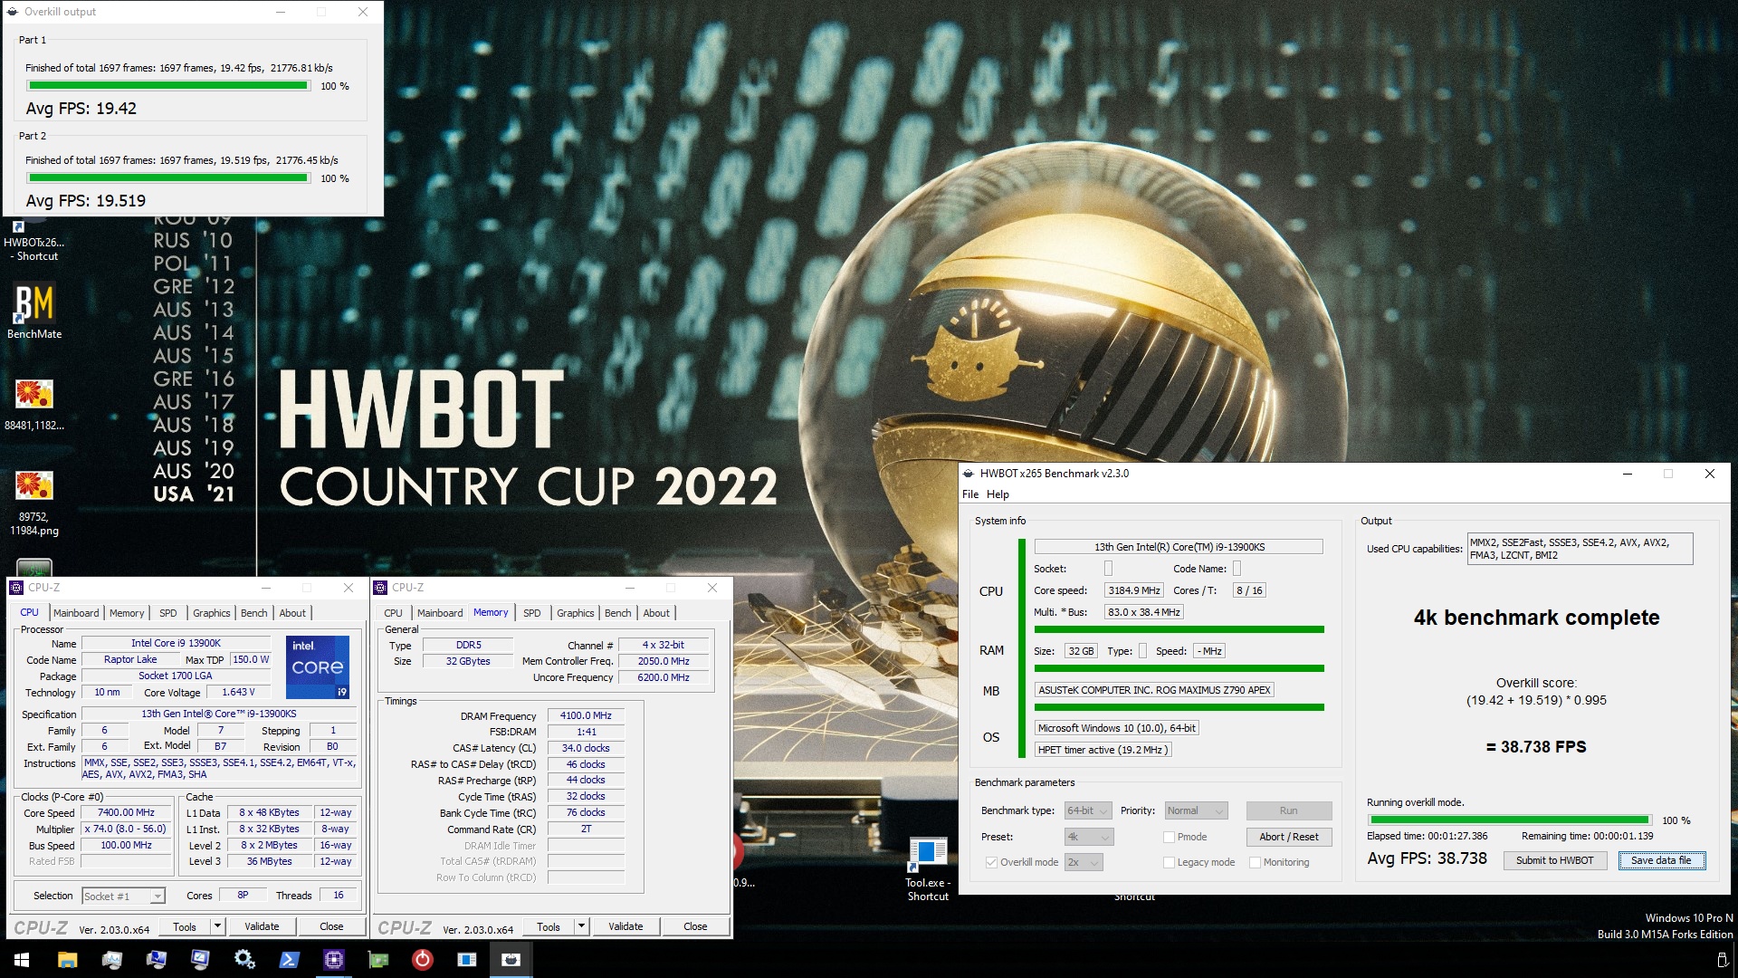This screenshot has height=978, width=1738.
Task: Toggle the Overkill mode checkbox
Action: click(x=991, y=862)
